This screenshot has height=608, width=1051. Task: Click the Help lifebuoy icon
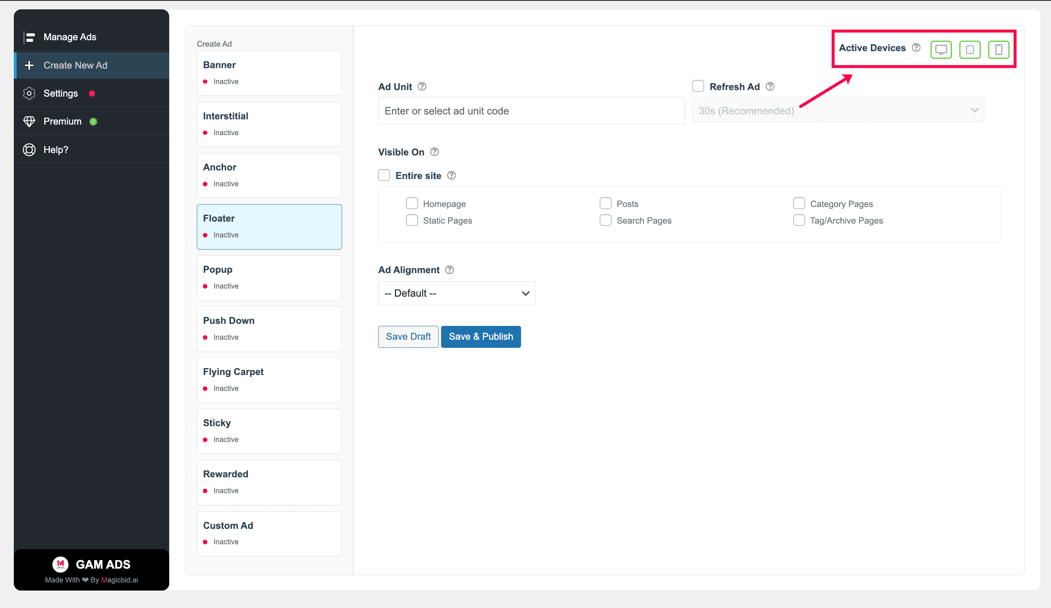[x=29, y=150]
